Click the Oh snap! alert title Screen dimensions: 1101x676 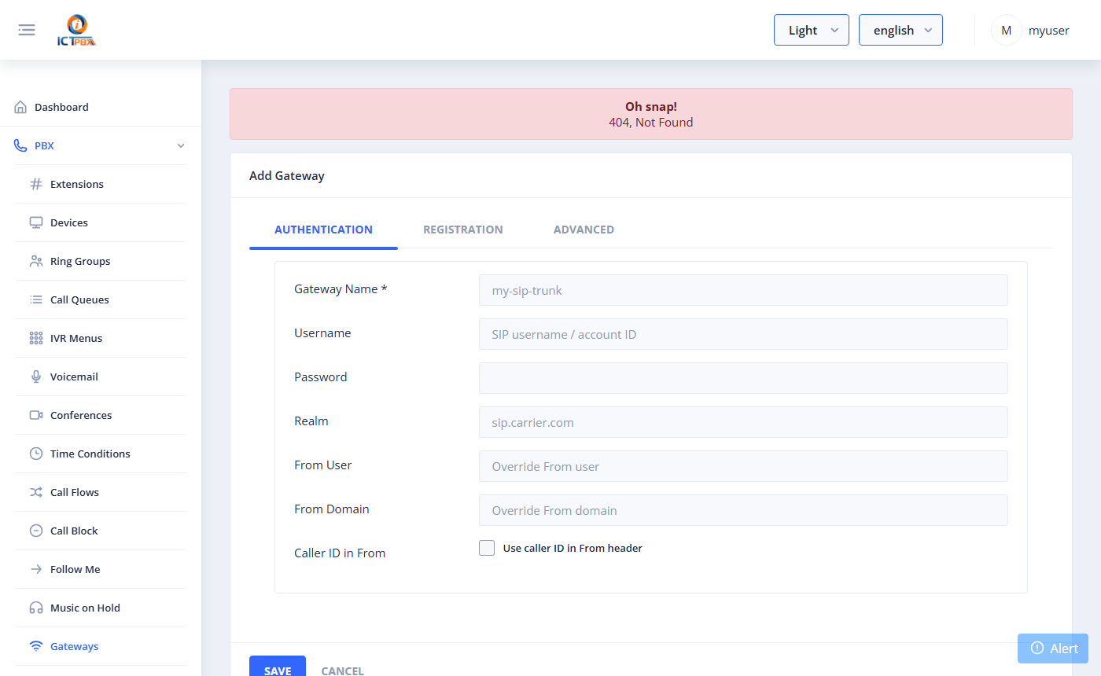point(651,107)
